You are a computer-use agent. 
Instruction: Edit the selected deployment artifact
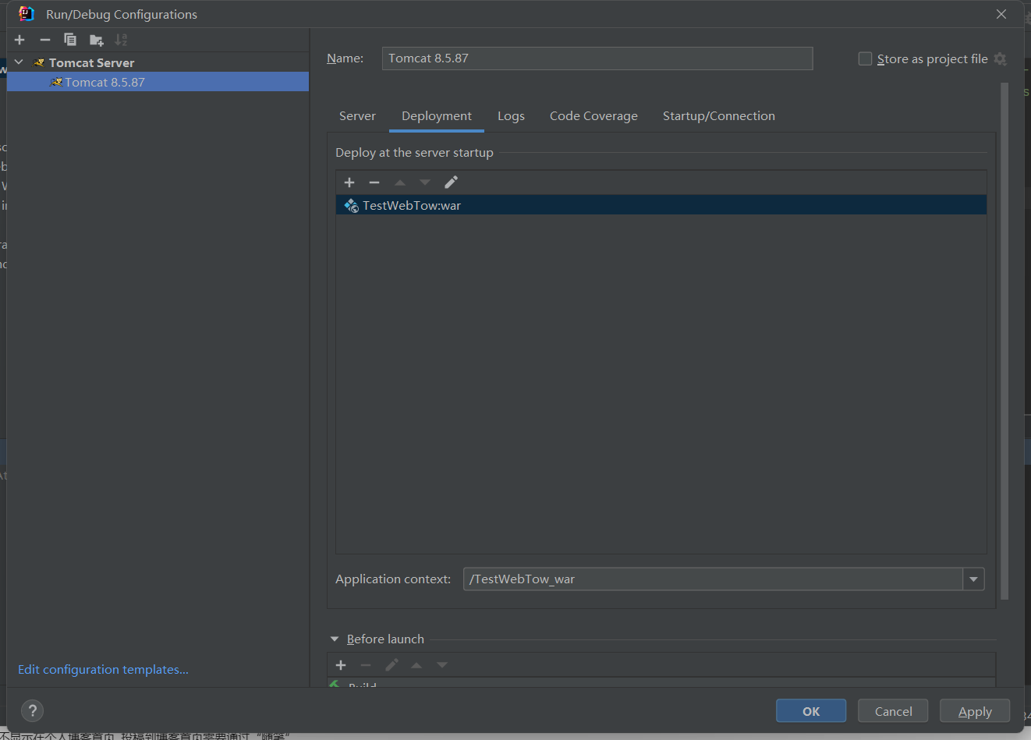(451, 182)
